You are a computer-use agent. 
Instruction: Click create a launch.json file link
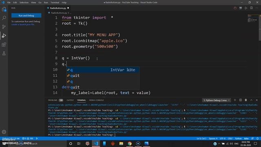coord(23,24)
